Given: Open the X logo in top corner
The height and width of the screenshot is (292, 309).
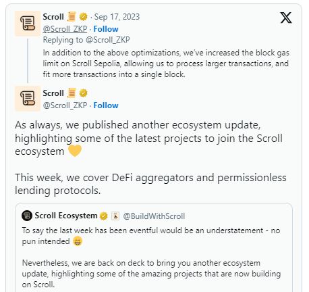Looking at the screenshot, I should tap(286, 18).
